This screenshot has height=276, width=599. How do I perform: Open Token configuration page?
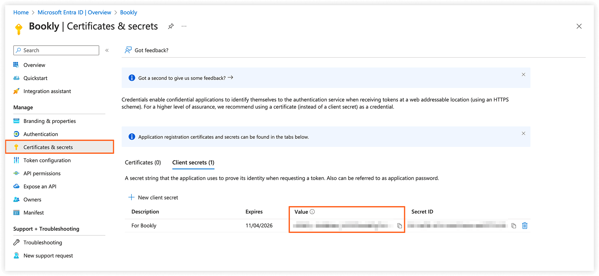(x=47, y=160)
